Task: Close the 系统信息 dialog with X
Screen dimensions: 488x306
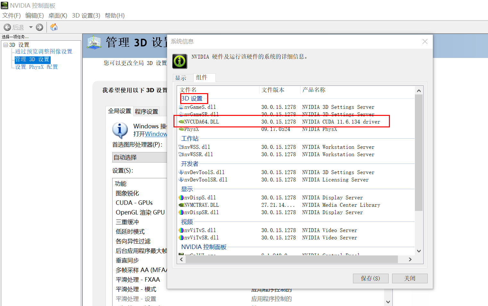Action: click(x=425, y=41)
